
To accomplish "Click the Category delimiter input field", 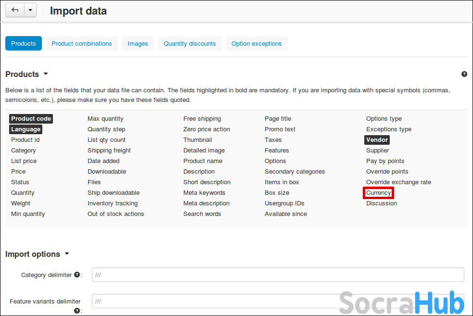I will point(278,275).
